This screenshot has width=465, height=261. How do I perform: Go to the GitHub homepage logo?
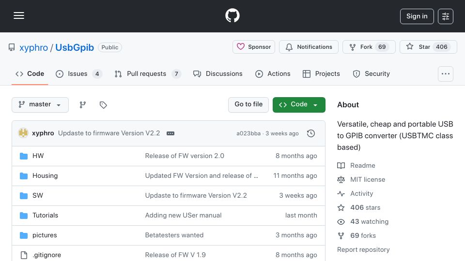(232, 15)
